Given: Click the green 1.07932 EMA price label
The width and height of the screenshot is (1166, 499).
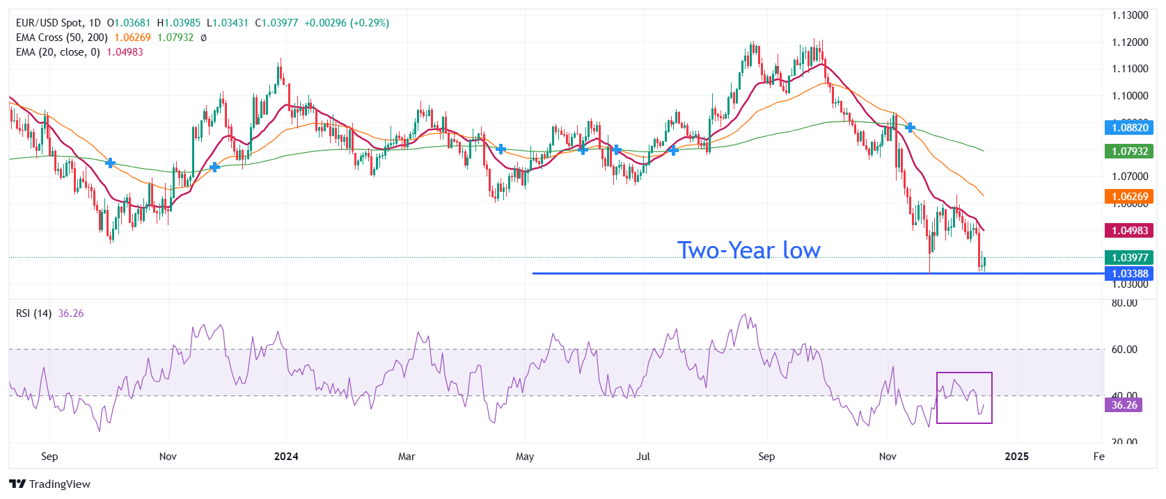Looking at the screenshot, I should pos(1128,151).
